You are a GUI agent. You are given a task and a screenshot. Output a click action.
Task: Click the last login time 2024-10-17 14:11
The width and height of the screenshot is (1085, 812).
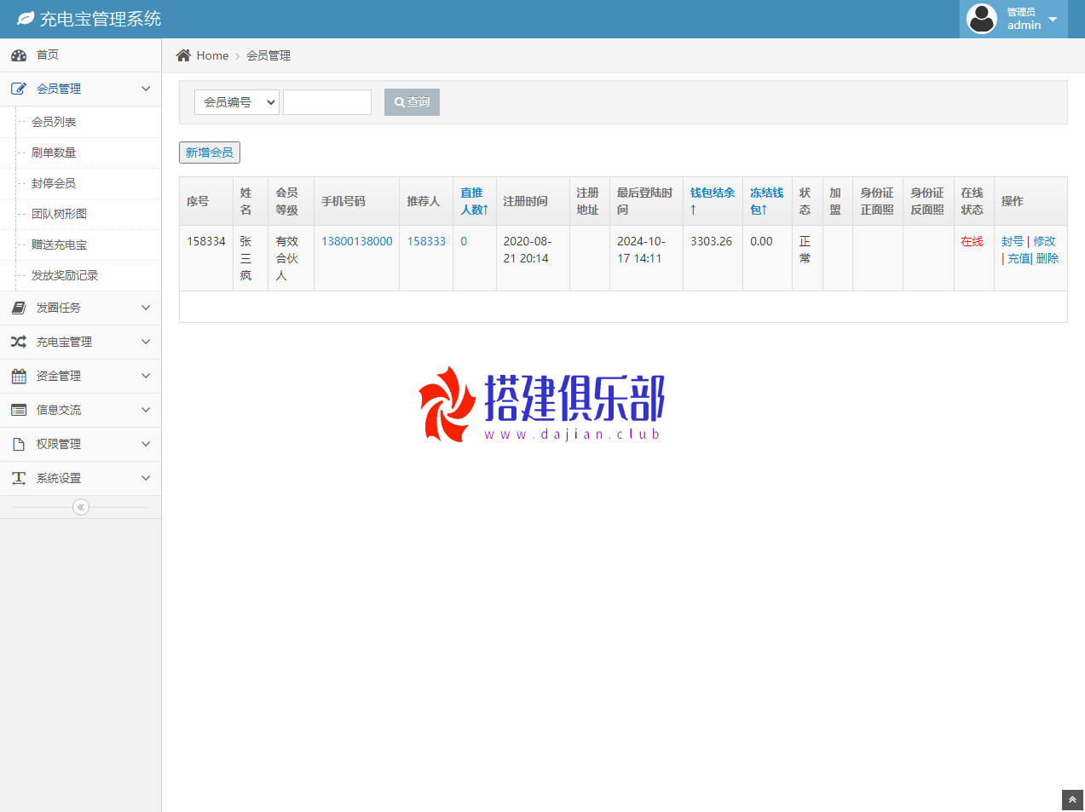tap(641, 250)
